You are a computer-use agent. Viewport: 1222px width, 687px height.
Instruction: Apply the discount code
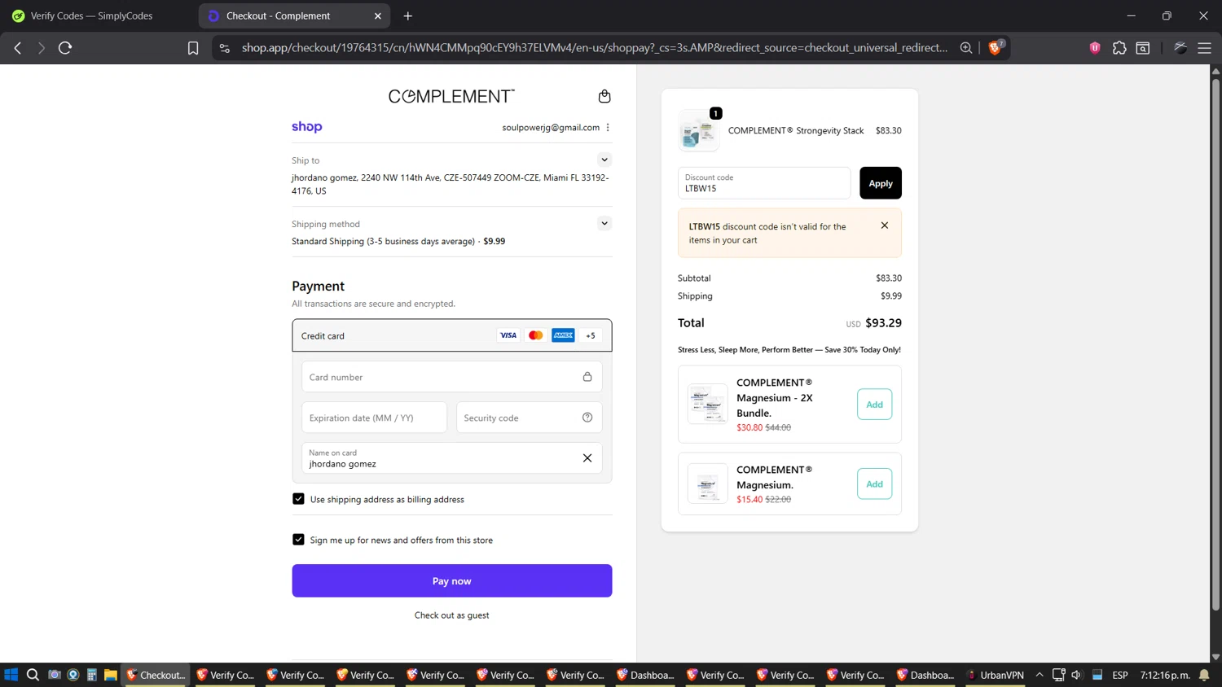click(x=880, y=183)
